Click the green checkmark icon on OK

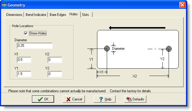[40, 99]
